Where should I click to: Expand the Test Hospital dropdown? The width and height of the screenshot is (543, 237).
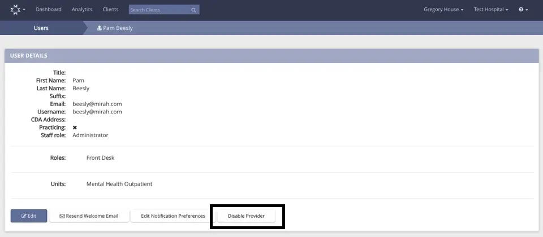491,10
